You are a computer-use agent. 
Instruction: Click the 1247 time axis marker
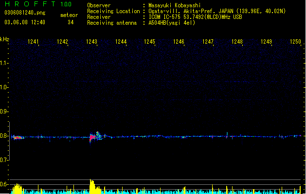(208, 42)
